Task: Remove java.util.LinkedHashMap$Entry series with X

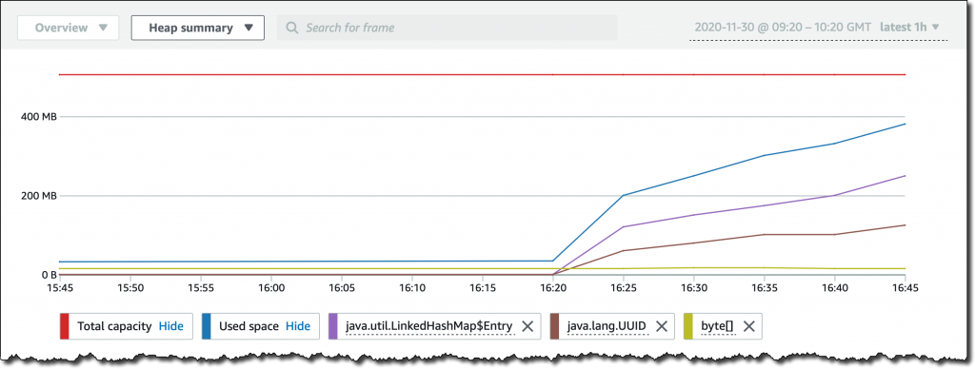Action: click(x=527, y=326)
